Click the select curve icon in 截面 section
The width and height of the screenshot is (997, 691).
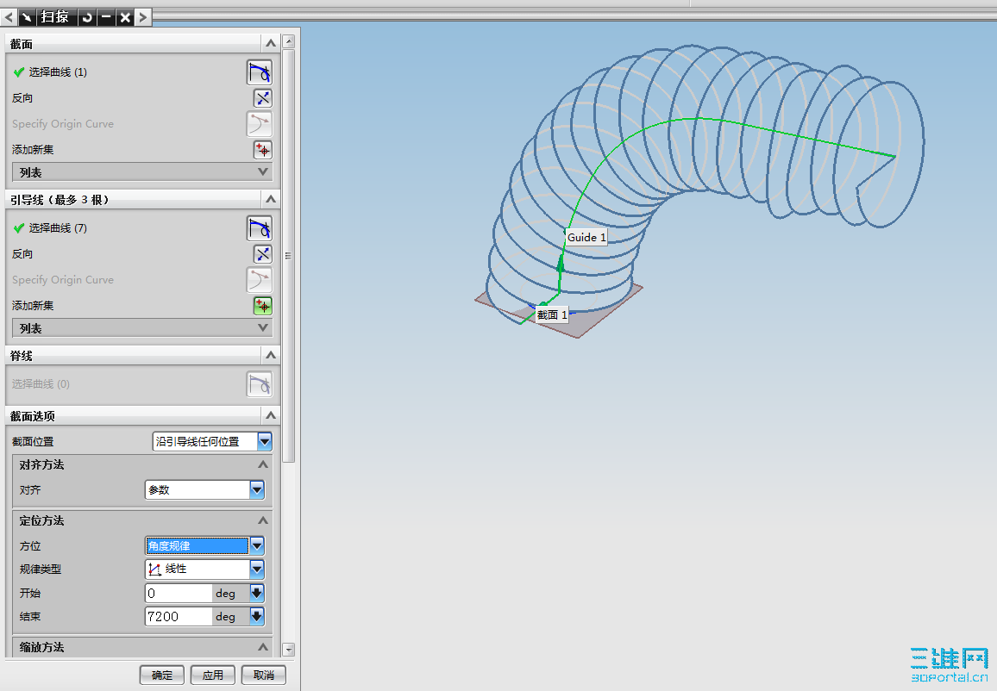click(x=260, y=72)
